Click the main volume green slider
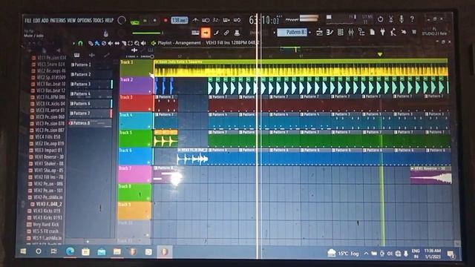Screen dimensions: 475x267 click(147, 33)
